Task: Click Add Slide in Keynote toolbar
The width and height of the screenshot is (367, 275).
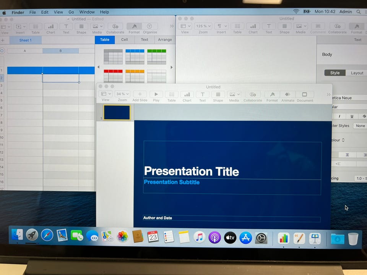Action: (x=140, y=94)
